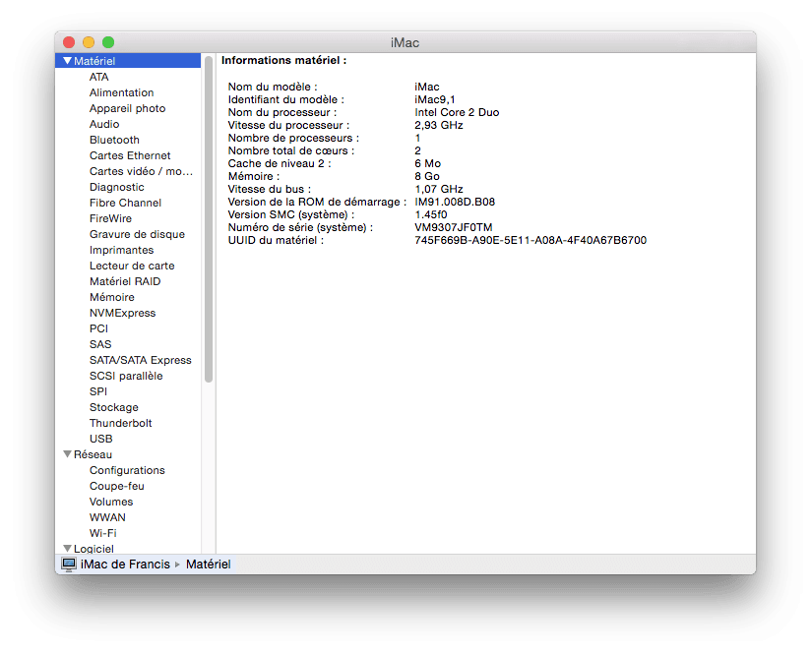Viewport: 811px width, 653px height.
Task: Click the 'Nom du modèle :' label
Action: point(273,87)
